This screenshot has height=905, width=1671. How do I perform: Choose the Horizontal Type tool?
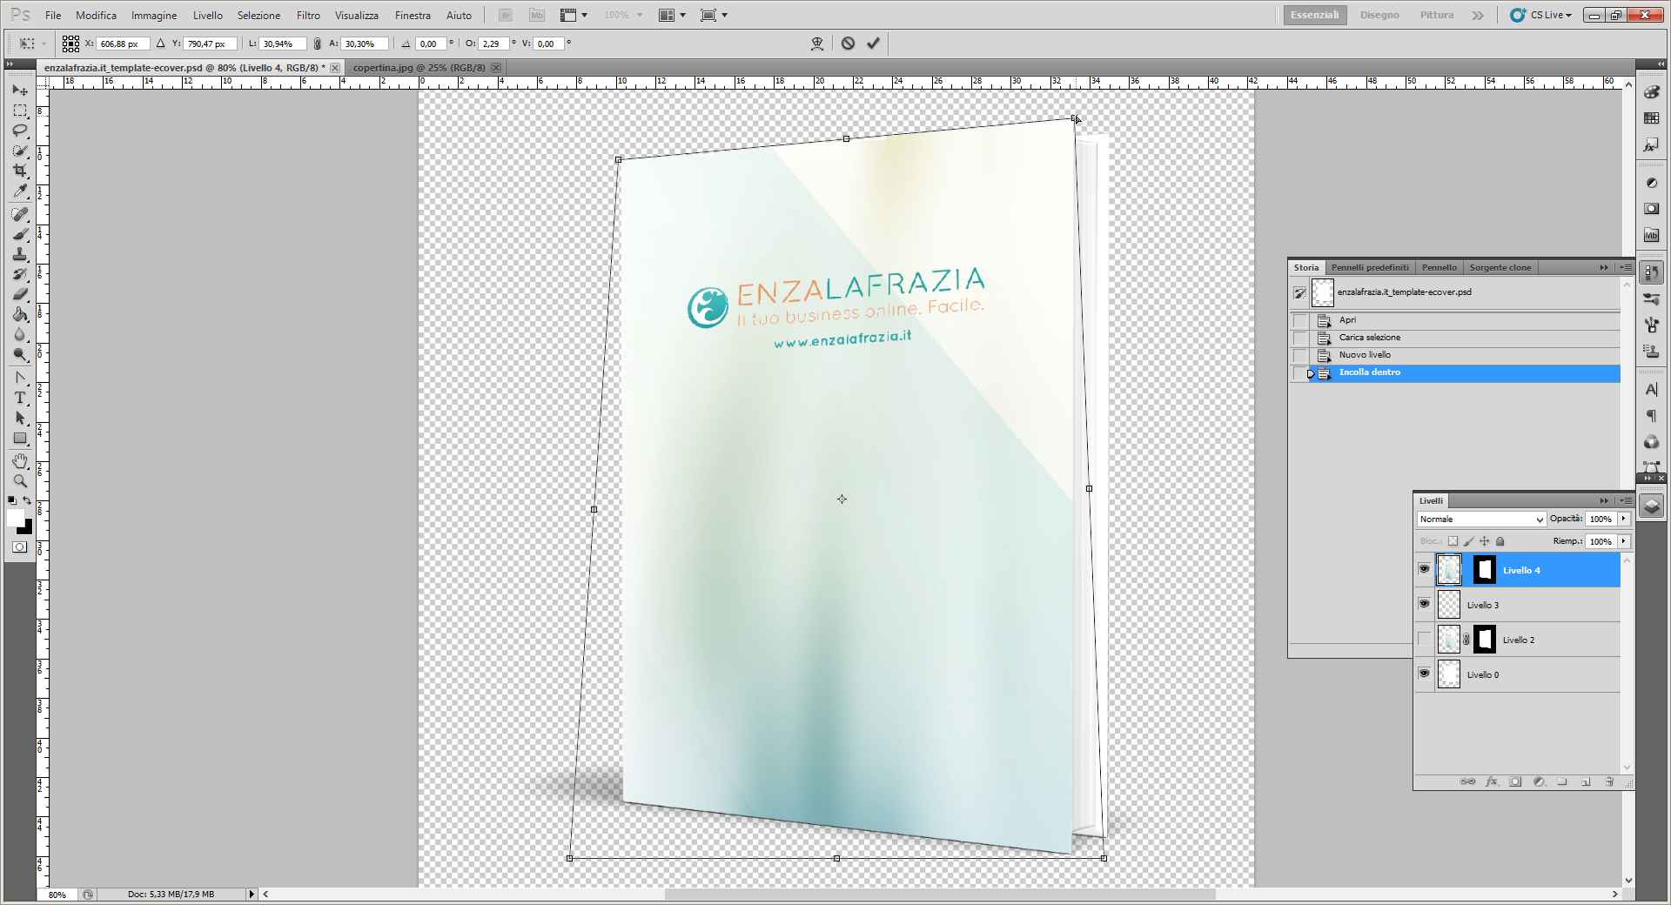click(20, 398)
